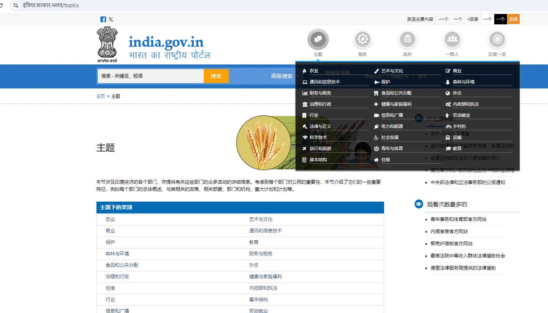This screenshot has height=313, width=548.
Task: Open the site information icon in address bar
Action: tap(15, 5)
